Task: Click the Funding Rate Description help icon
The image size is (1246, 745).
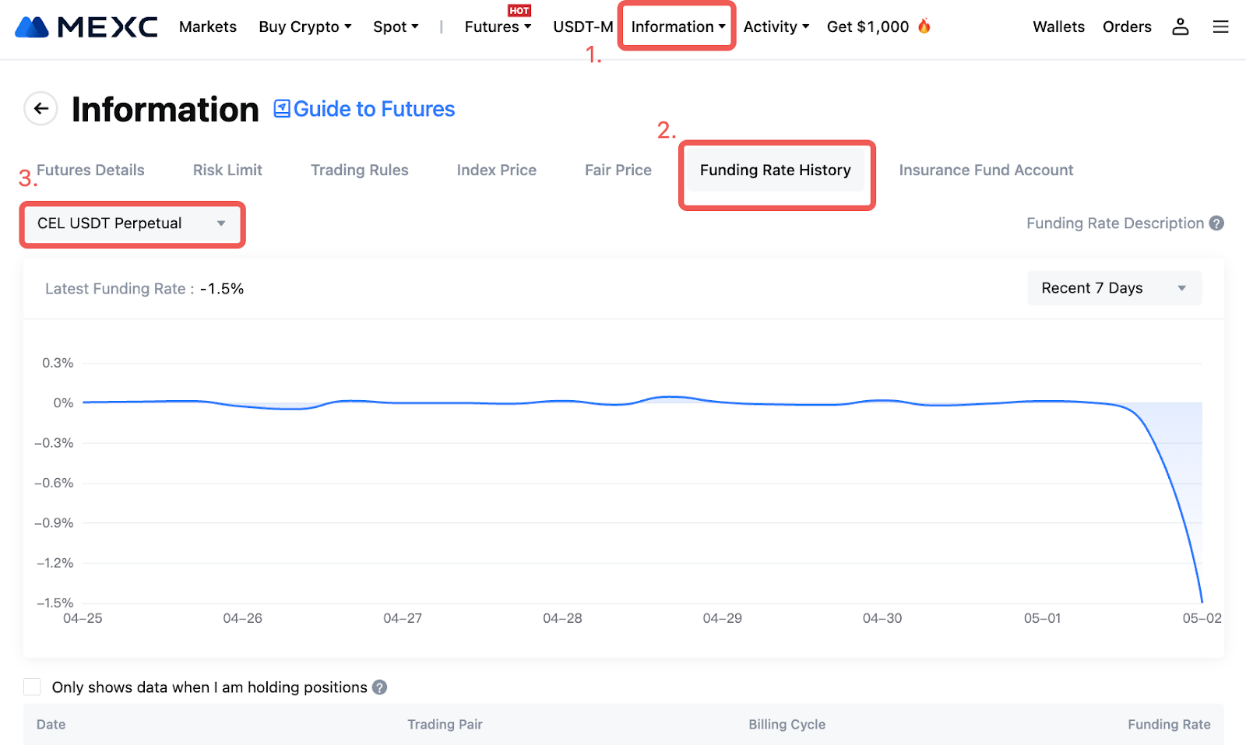Action: tap(1216, 223)
